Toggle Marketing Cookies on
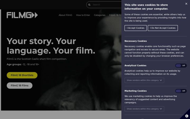 click(x=181, y=91)
